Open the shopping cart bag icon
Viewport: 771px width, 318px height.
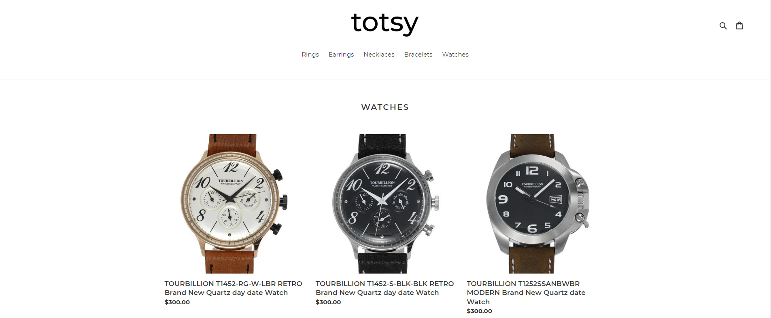739,25
